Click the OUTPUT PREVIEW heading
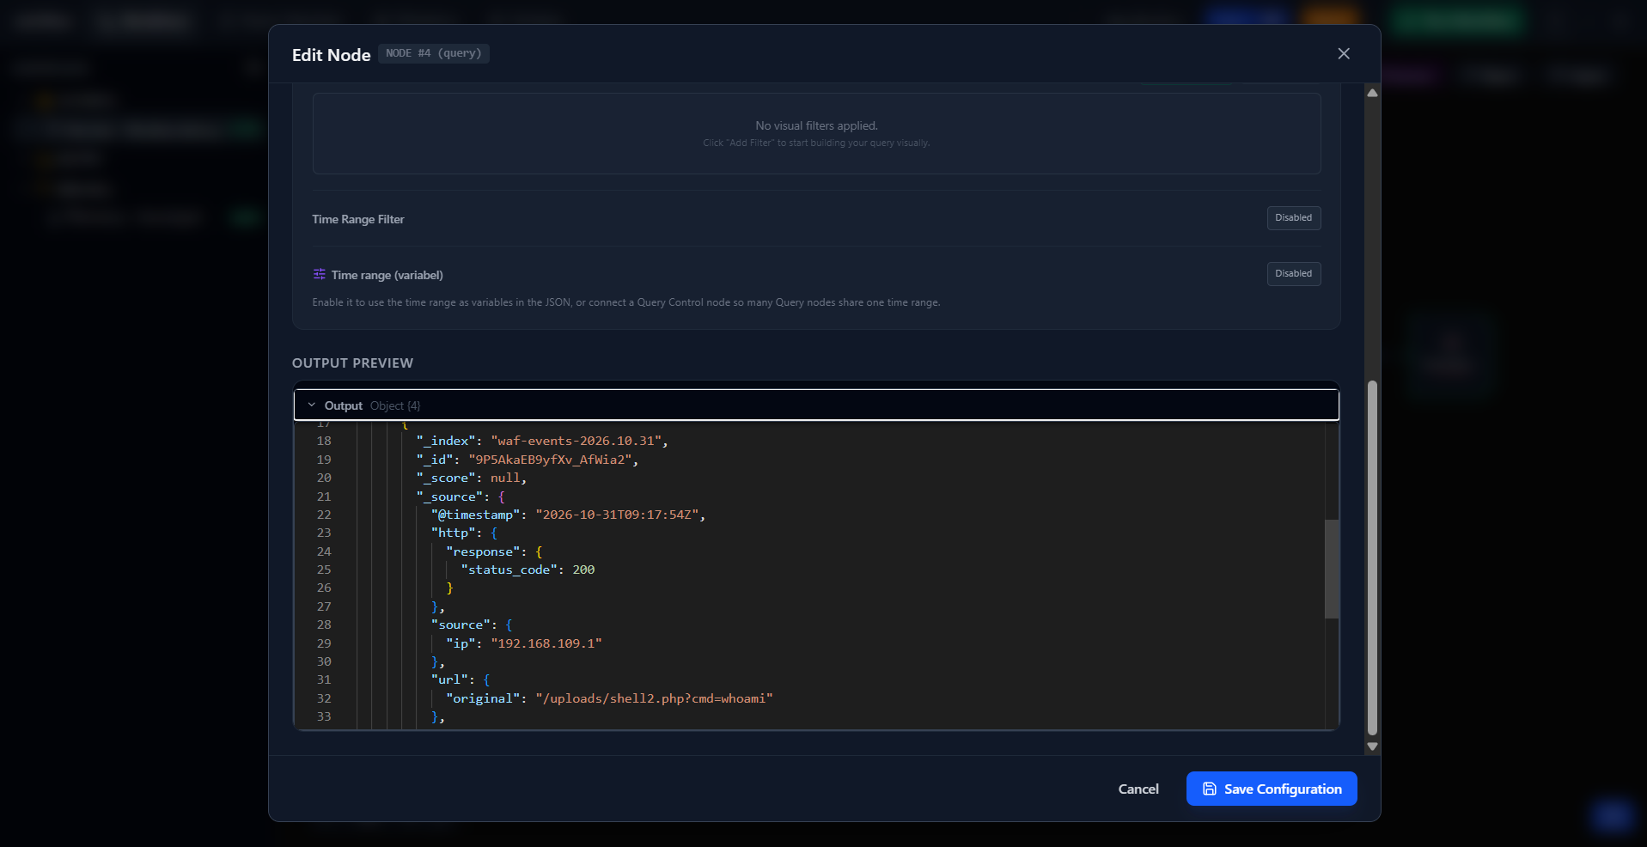The width and height of the screenshot is (1647, 847). point(352,363)
